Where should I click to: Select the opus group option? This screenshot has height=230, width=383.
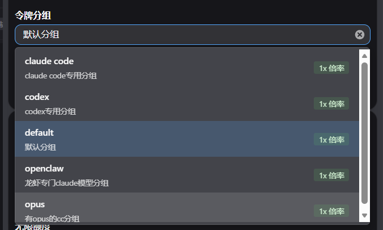click(187, 207)
